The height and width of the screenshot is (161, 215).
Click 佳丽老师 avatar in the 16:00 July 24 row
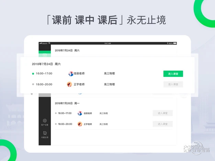(x=71, y=73)
